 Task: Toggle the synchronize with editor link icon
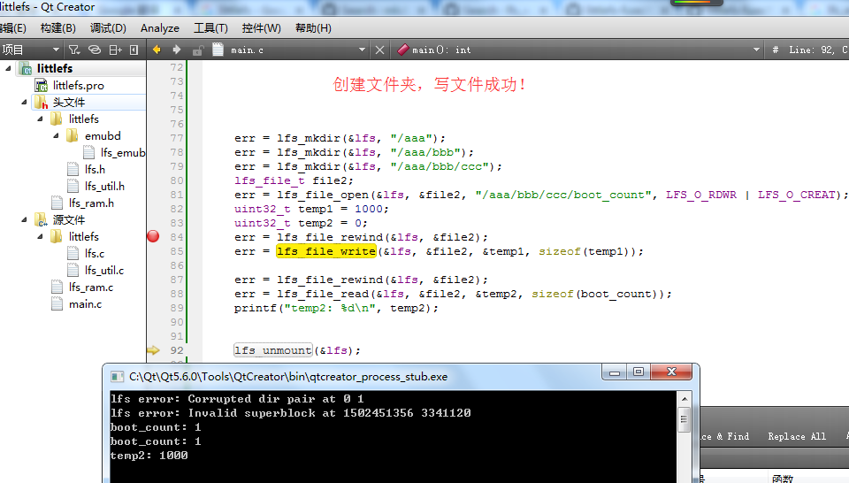[x=95, y=50]
